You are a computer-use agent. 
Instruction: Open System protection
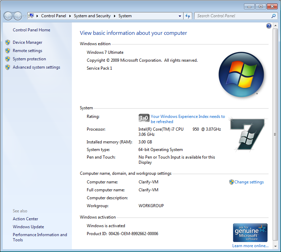coord(29,59)
